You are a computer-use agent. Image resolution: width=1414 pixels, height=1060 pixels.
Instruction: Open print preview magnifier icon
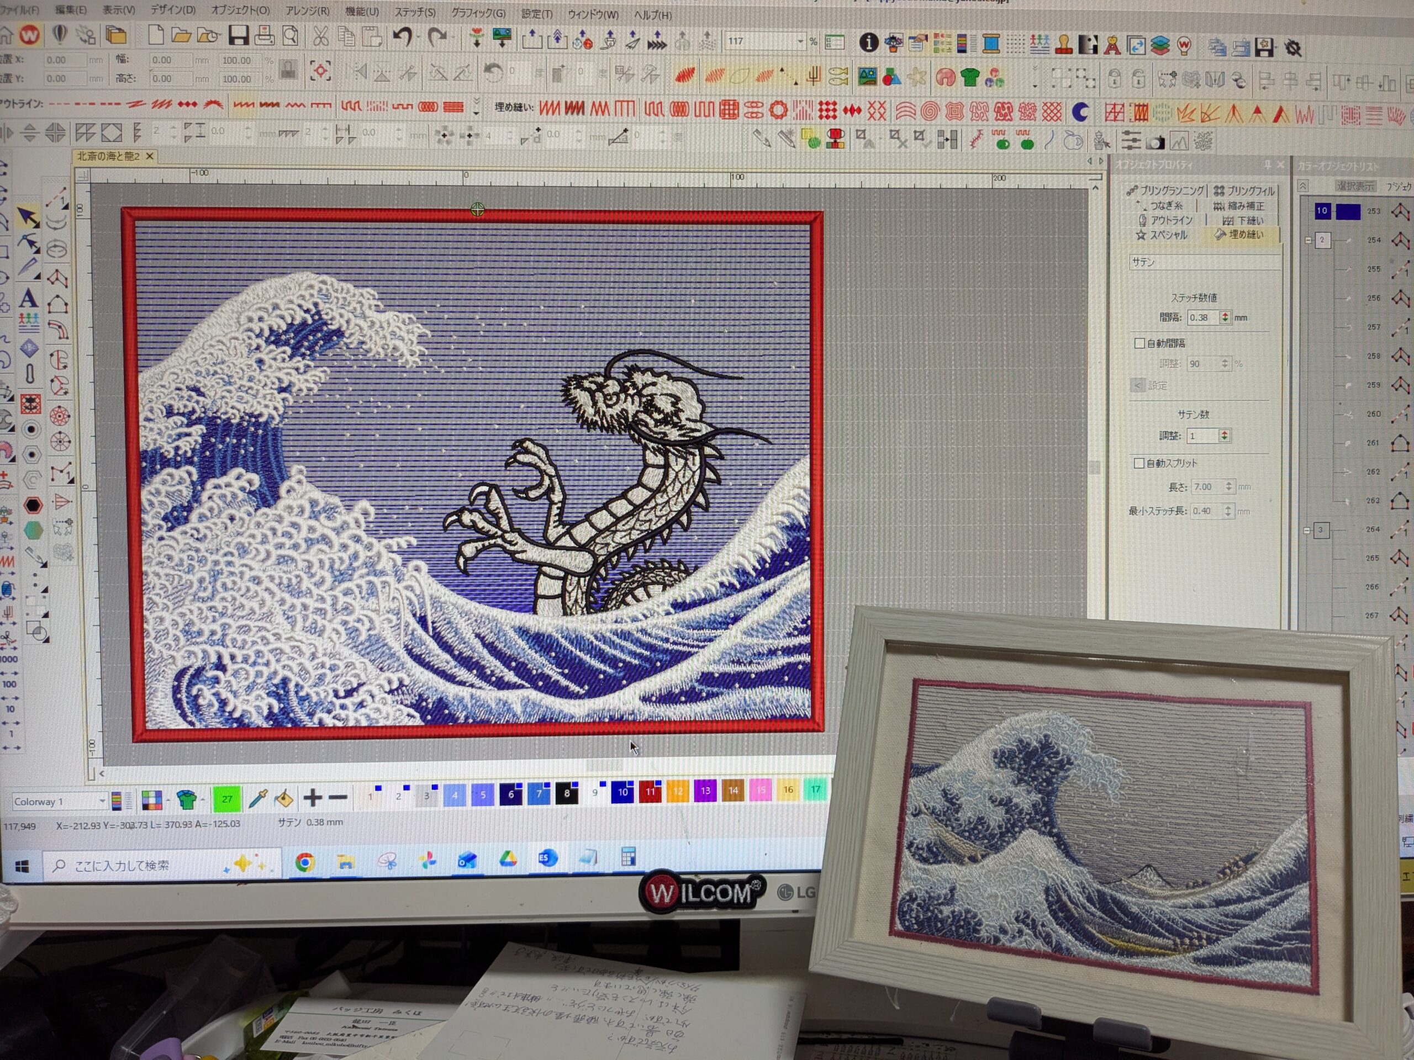290,36
